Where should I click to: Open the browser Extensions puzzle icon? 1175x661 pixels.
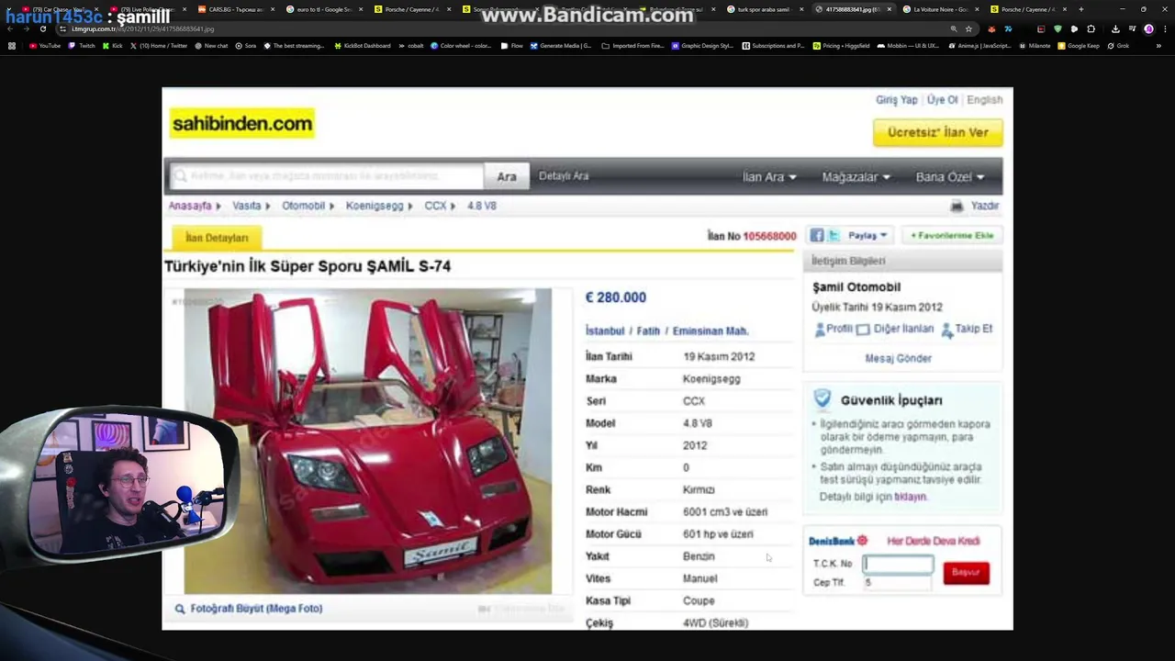click(1091, 28)
